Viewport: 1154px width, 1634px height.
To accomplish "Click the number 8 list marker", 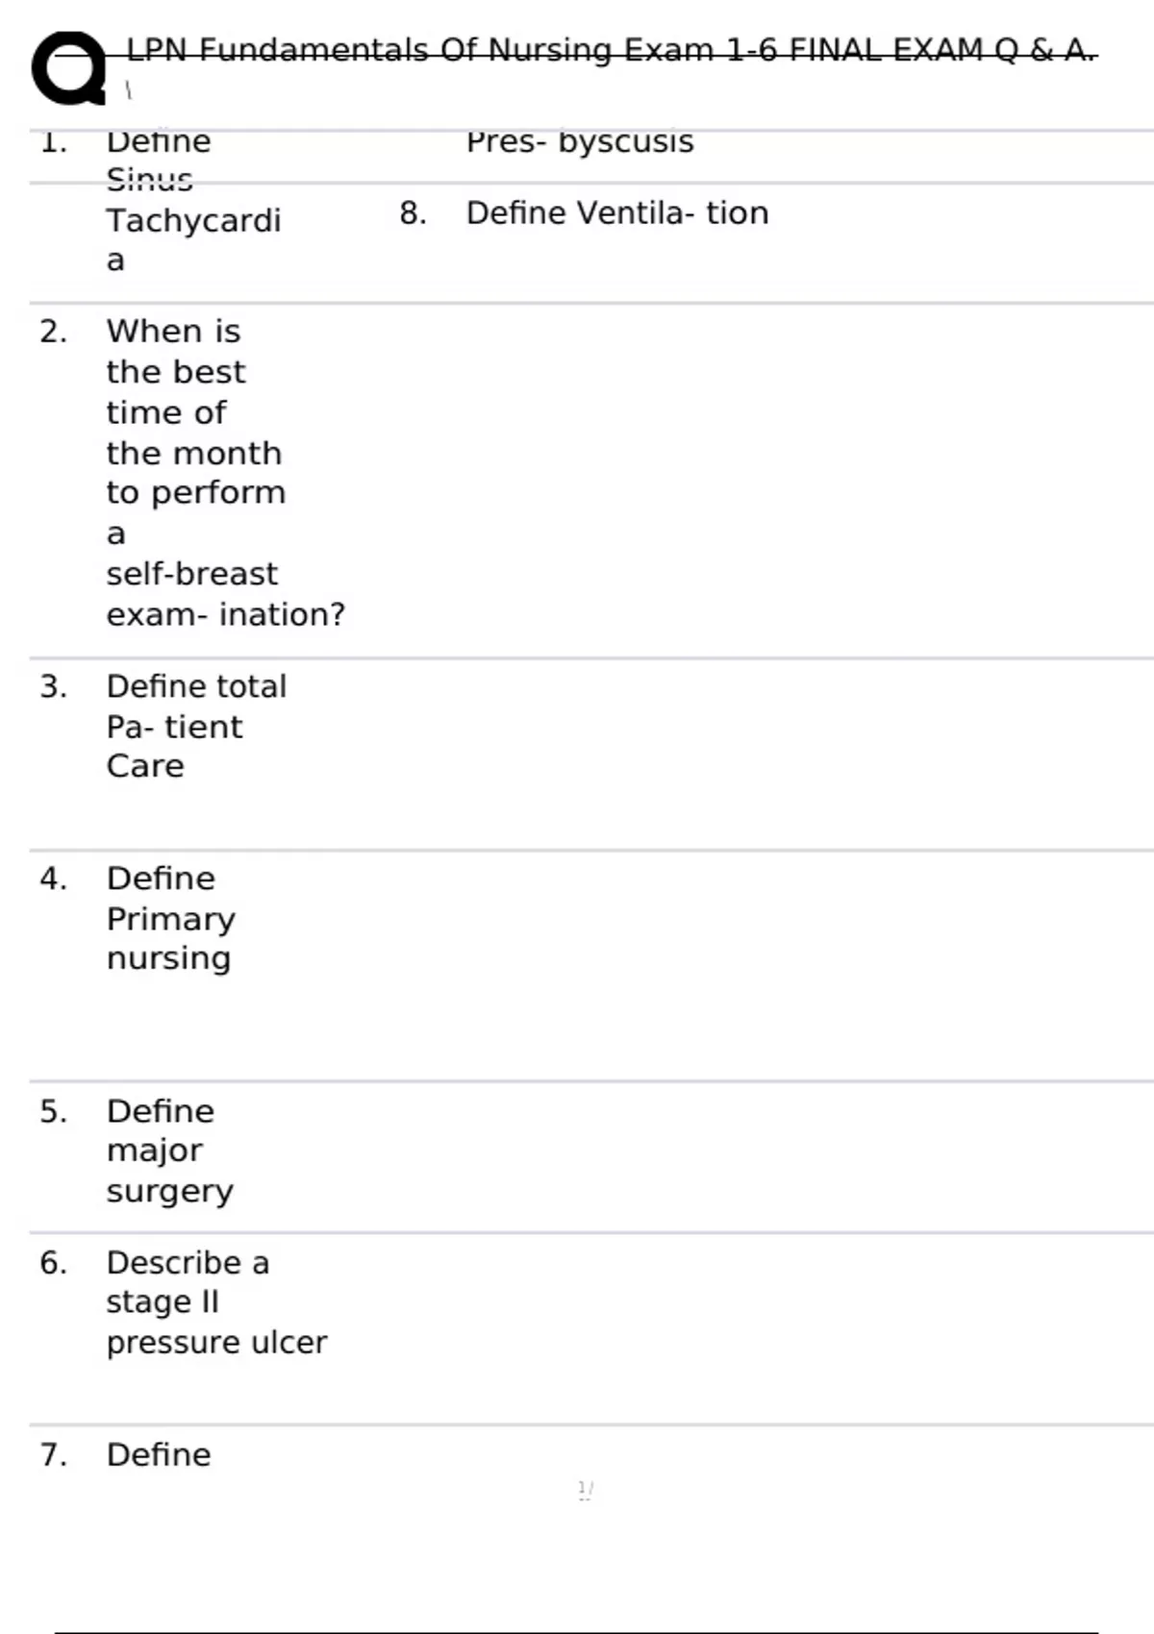I will (414, 213).
